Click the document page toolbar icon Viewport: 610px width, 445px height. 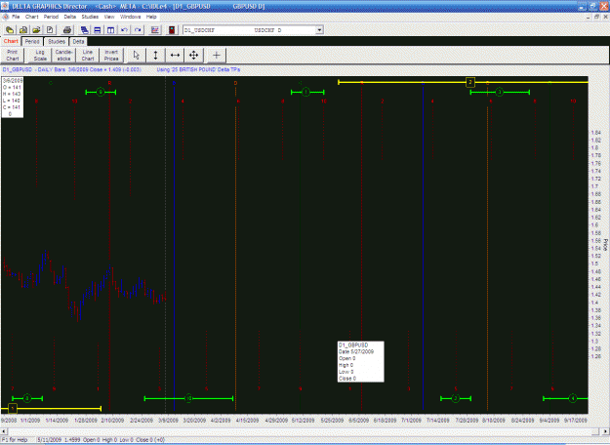click(x=50, y=30)
